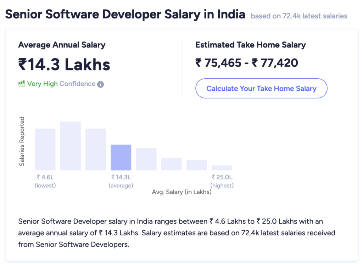Click the first bar above ₹ 4.6L
This screenshot has width=363, height=264.
click(45, 149)
